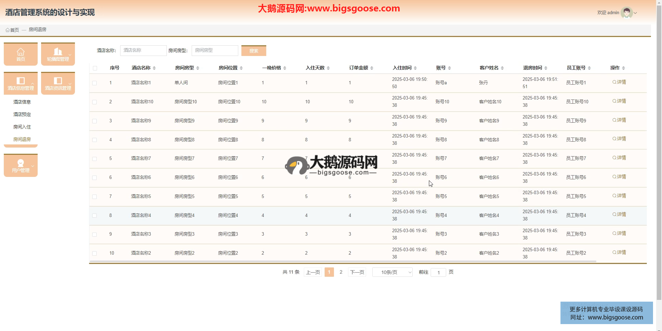
Task: Select 房间入住 in the sidebar submenu
Action: 22,127
